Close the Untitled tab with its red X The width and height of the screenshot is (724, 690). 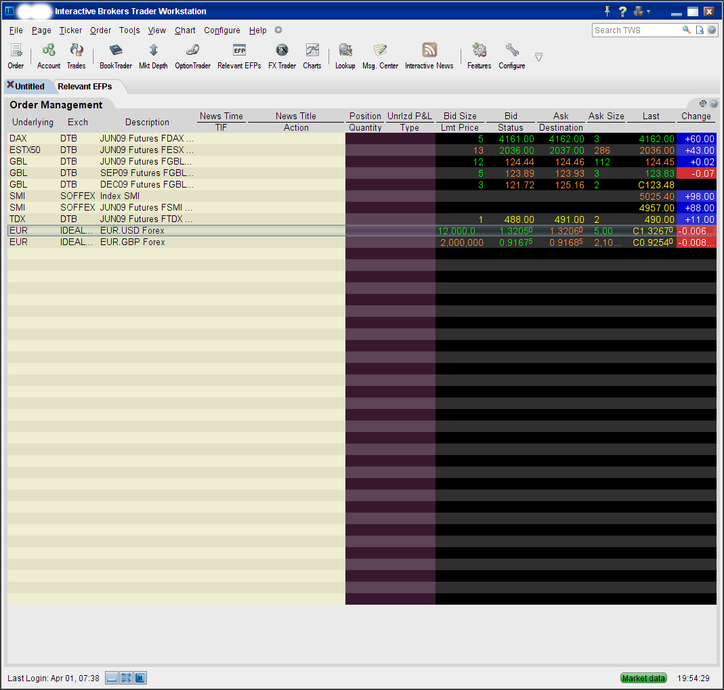click(10, 85)
